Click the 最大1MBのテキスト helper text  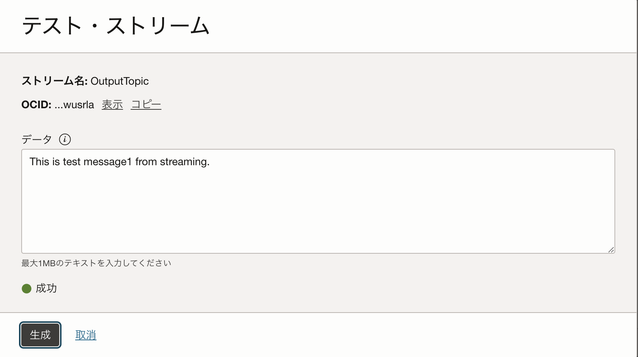(x=96, y=262)
